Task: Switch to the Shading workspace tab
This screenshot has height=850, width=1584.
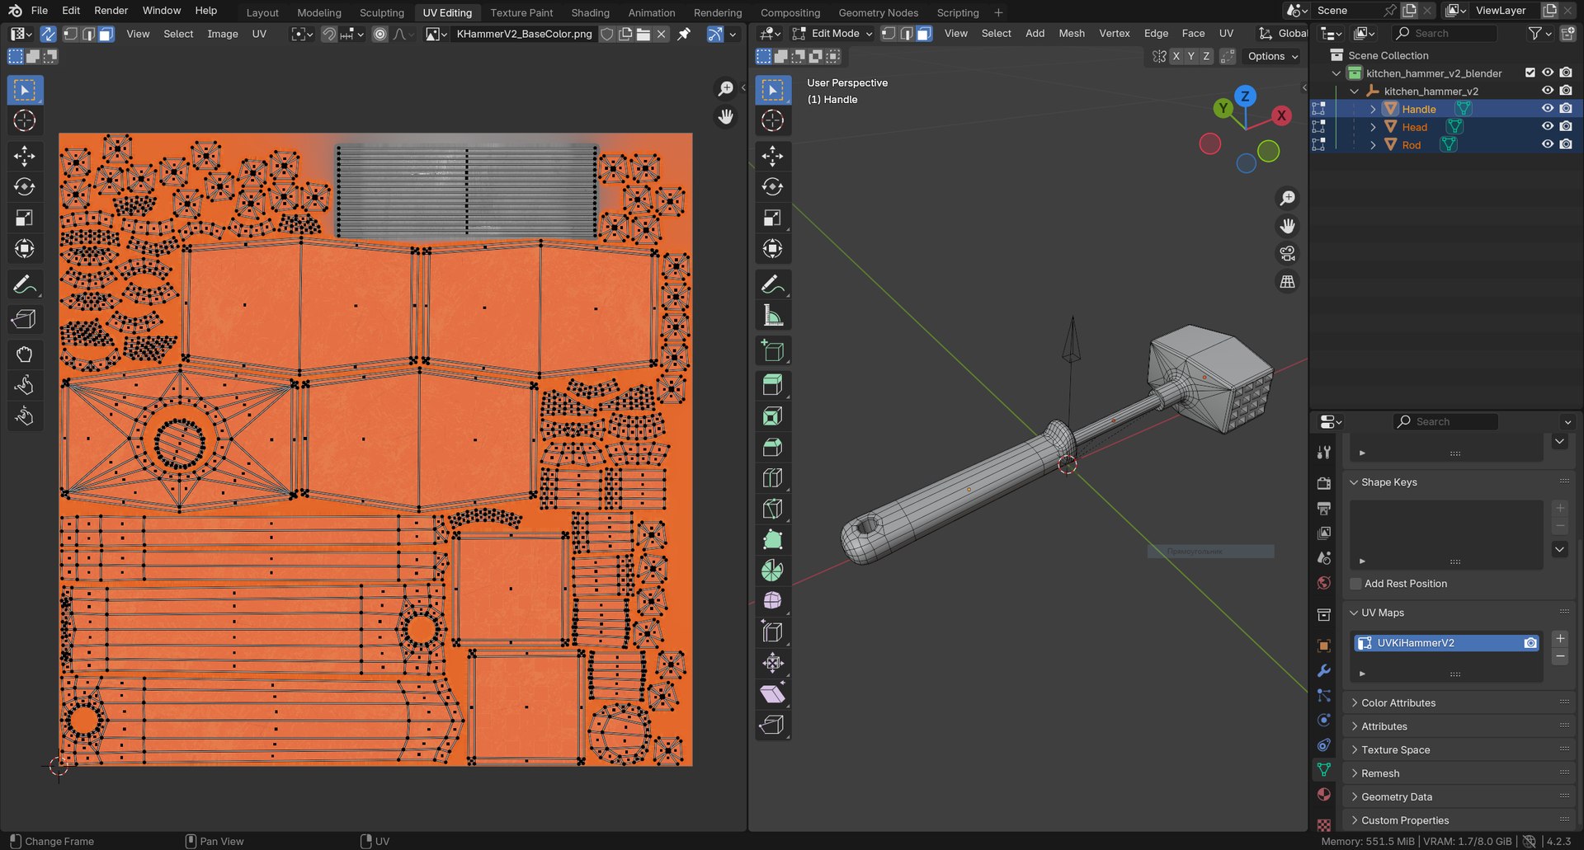Action: (591, 12)
